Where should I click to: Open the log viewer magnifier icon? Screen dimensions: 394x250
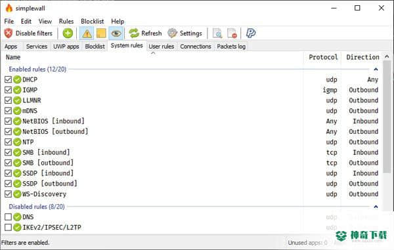coord(217,33)
